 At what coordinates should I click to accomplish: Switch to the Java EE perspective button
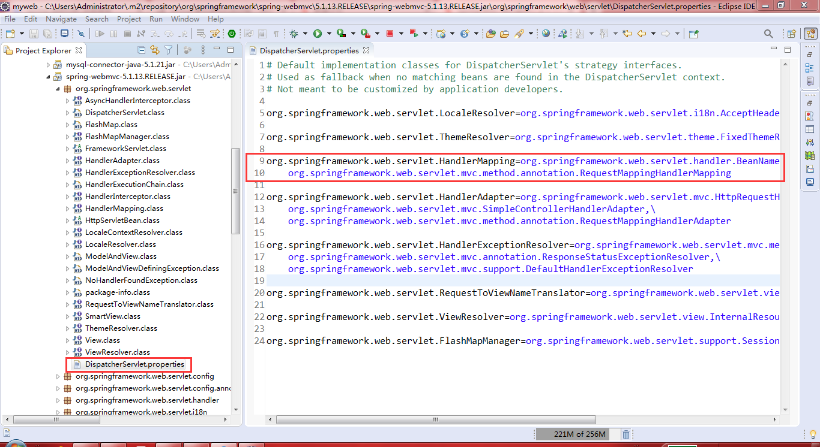[810, 34]
